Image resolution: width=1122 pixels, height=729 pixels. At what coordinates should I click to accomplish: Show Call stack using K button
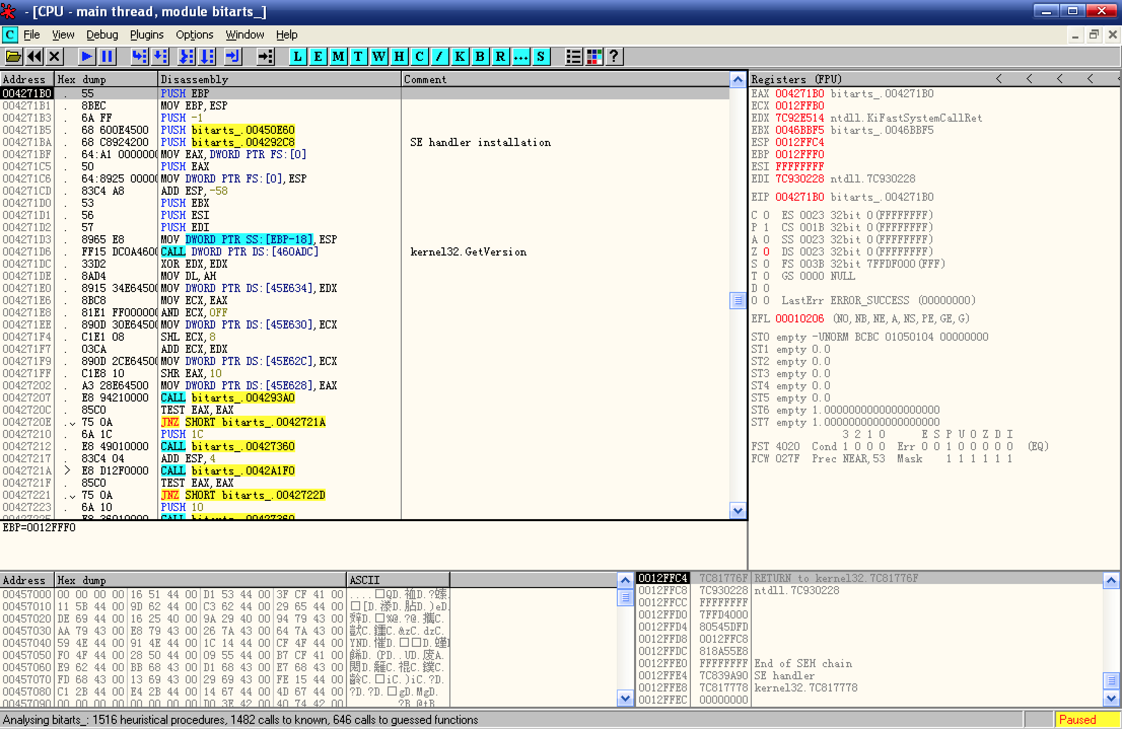[460, 56]
